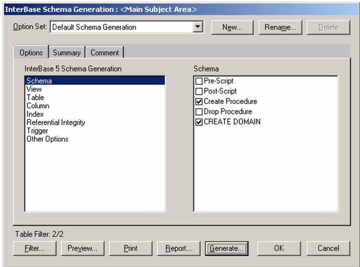Click the New... button

233,27
